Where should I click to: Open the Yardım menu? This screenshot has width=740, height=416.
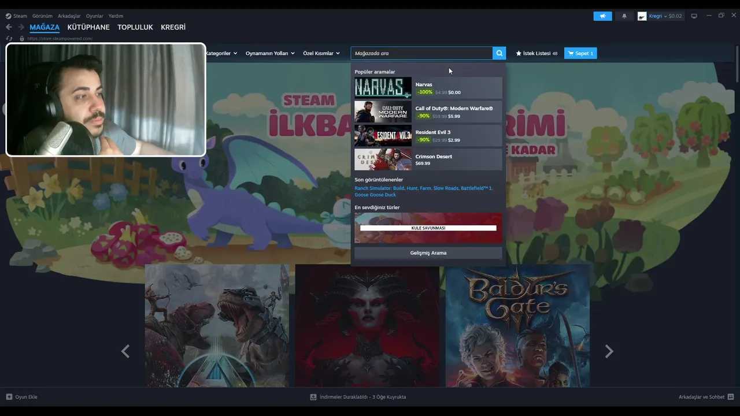(116, 16)
